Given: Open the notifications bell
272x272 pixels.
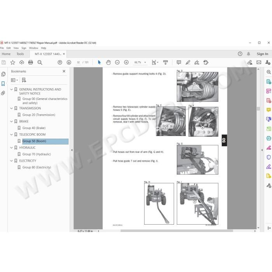Looking at the screenshot, I should (x=248, y=54).
